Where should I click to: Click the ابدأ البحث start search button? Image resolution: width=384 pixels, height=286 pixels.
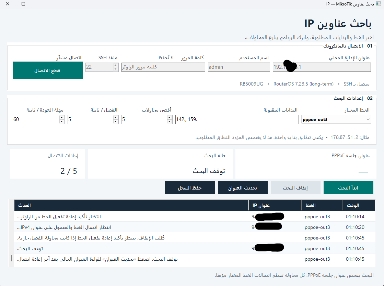(x=348, y=187)
